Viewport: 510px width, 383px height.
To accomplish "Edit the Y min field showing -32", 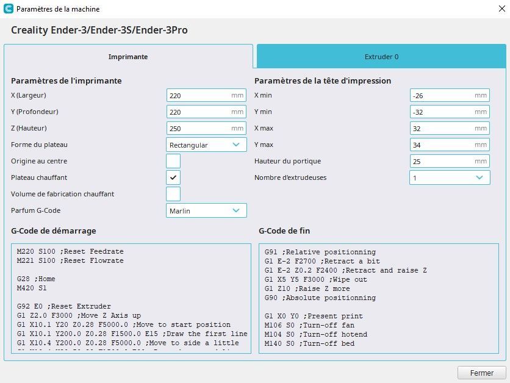I will [450, 112].
